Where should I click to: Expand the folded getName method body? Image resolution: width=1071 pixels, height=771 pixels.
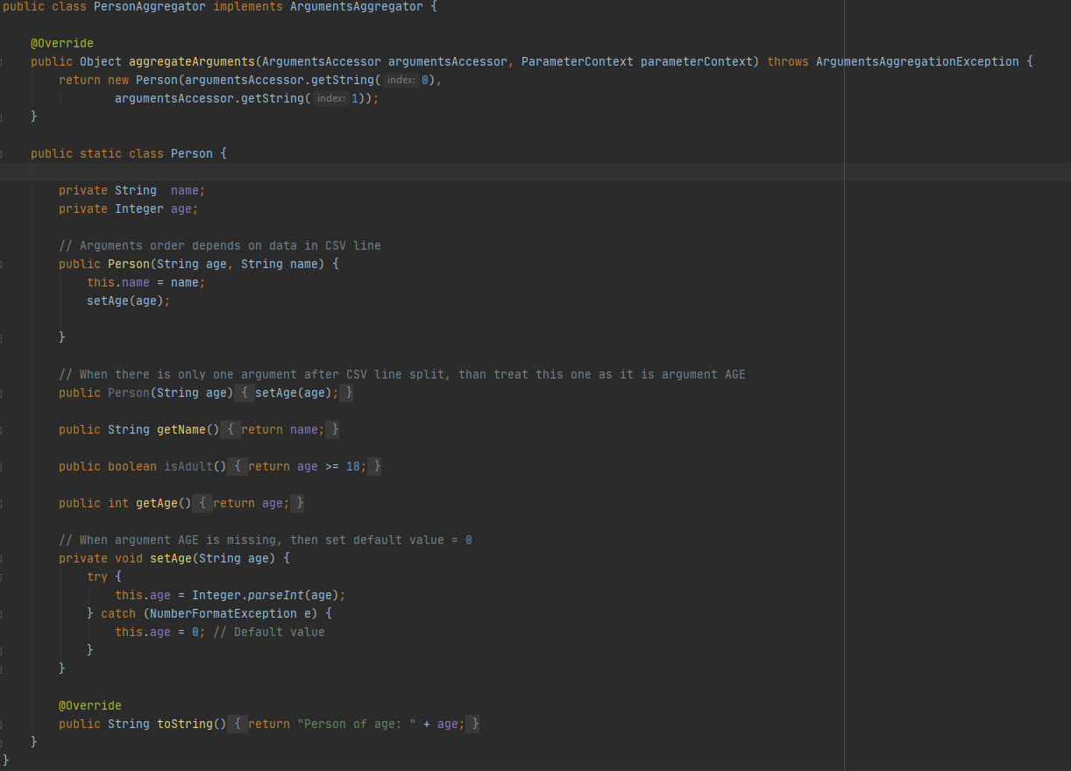pyautogui.click(x=231, y=429)
